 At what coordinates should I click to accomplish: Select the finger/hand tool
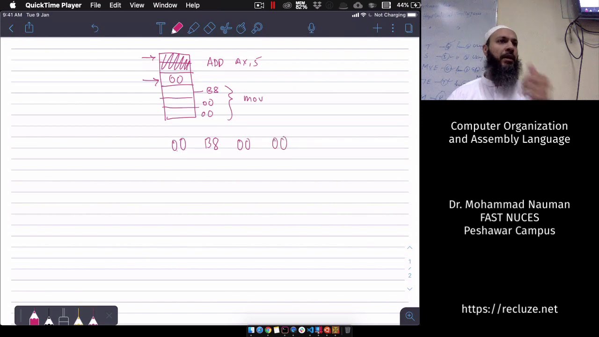click(241, 29)
